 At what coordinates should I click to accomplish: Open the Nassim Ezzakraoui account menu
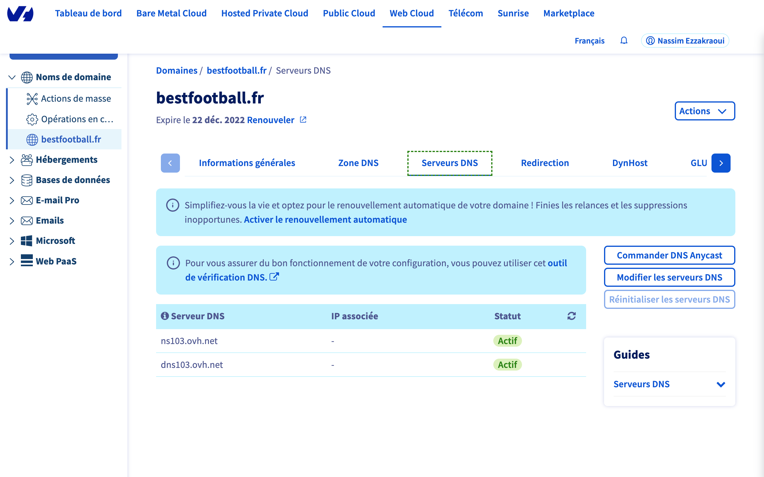point(685,41)
